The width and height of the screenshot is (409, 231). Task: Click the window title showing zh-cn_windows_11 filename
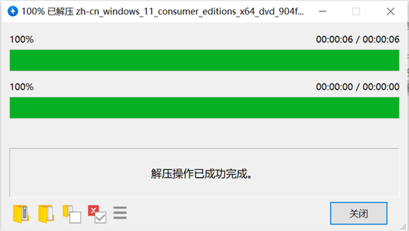162,11
